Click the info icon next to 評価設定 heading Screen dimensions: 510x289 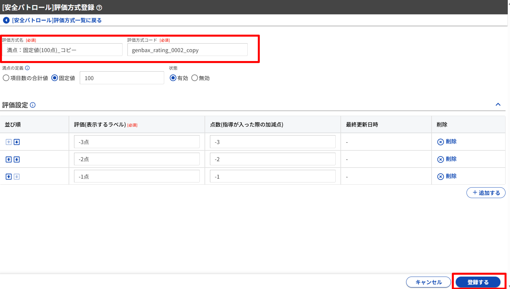(x=33, y=105)
